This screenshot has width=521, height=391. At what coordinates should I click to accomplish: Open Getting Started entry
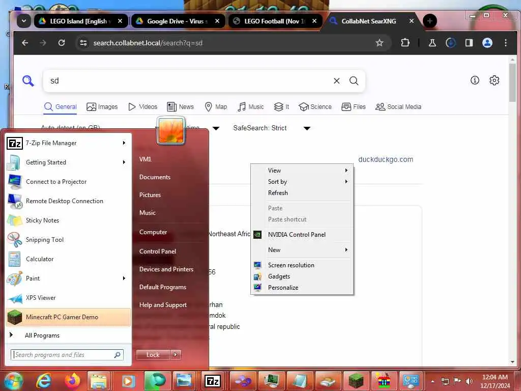tap(68, 162)
